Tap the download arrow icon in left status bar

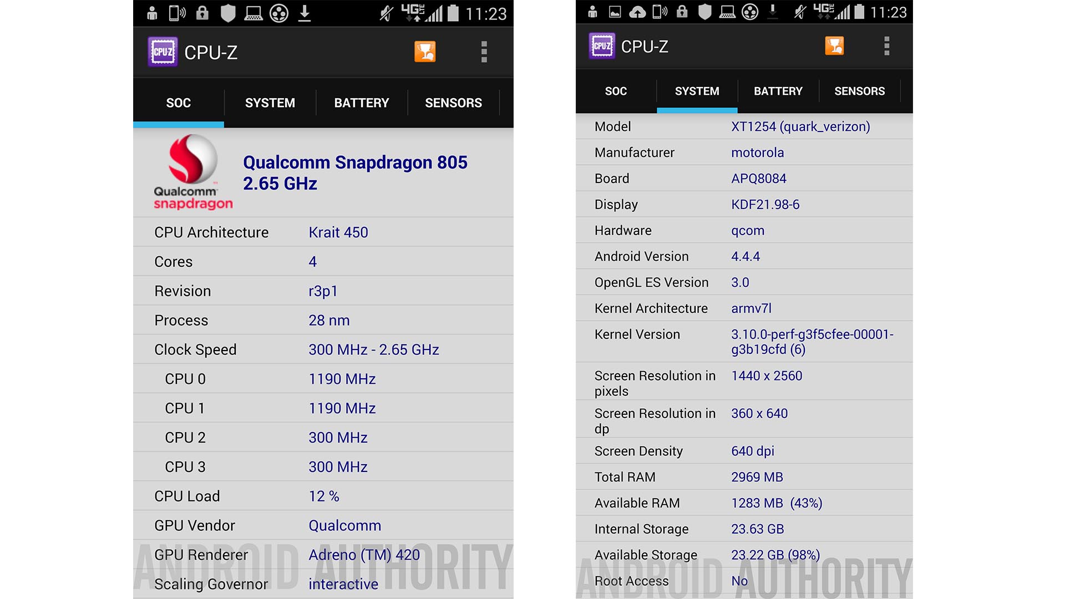pyautogui.click(x=304, y=13)
